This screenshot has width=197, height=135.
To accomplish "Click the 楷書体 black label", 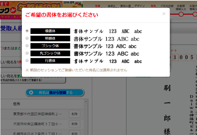I will coord(50,31).
